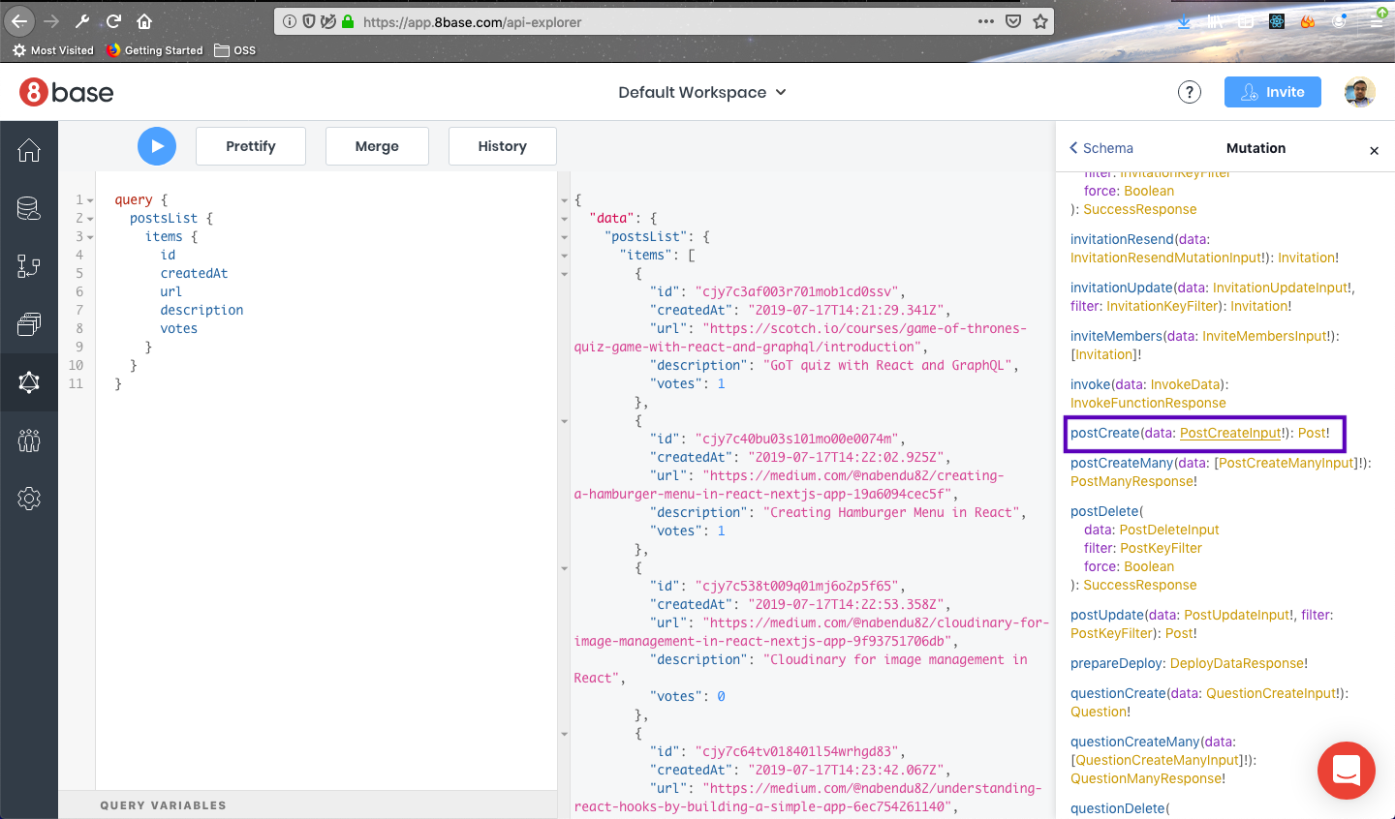Select the API Explorer sidebar icon

tap(29, 382)
